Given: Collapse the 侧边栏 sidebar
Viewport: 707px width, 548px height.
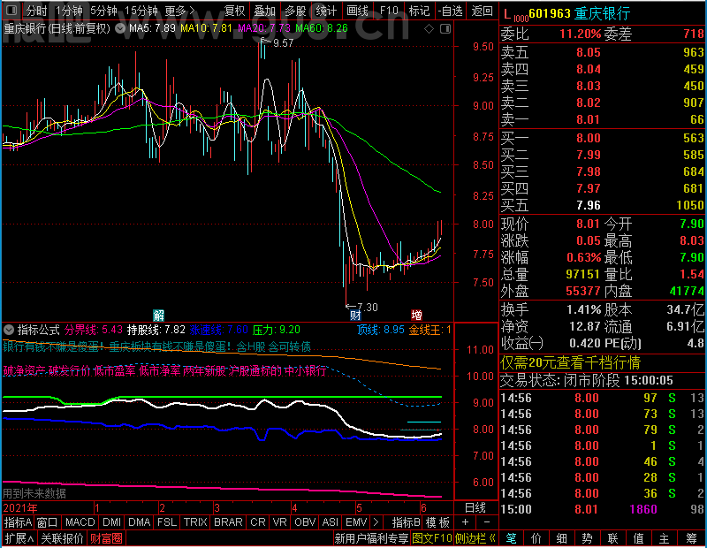Looking at the screenshot, I should pyautogui.click(x=475, y=538).
